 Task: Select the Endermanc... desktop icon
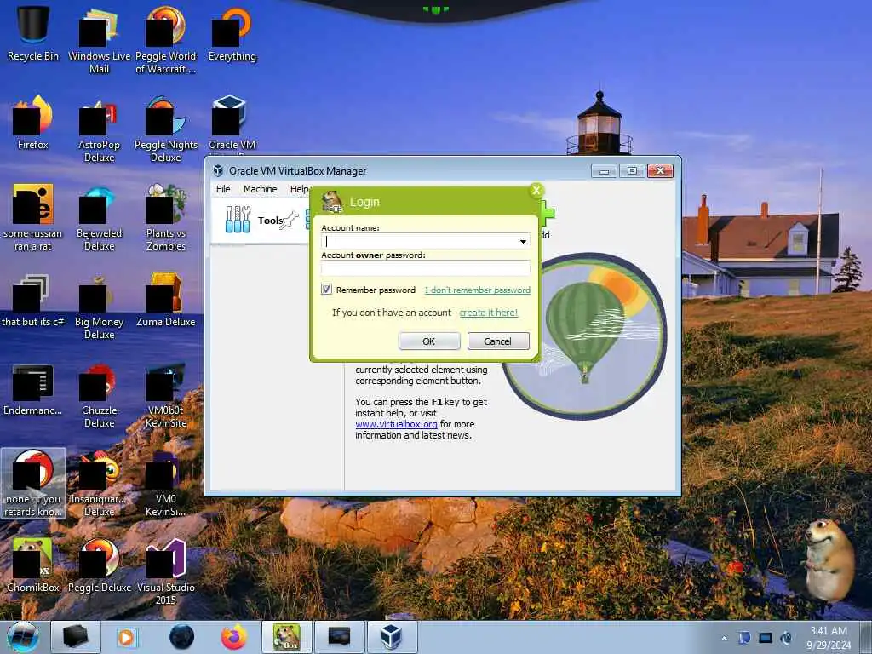tap(33, 389)
